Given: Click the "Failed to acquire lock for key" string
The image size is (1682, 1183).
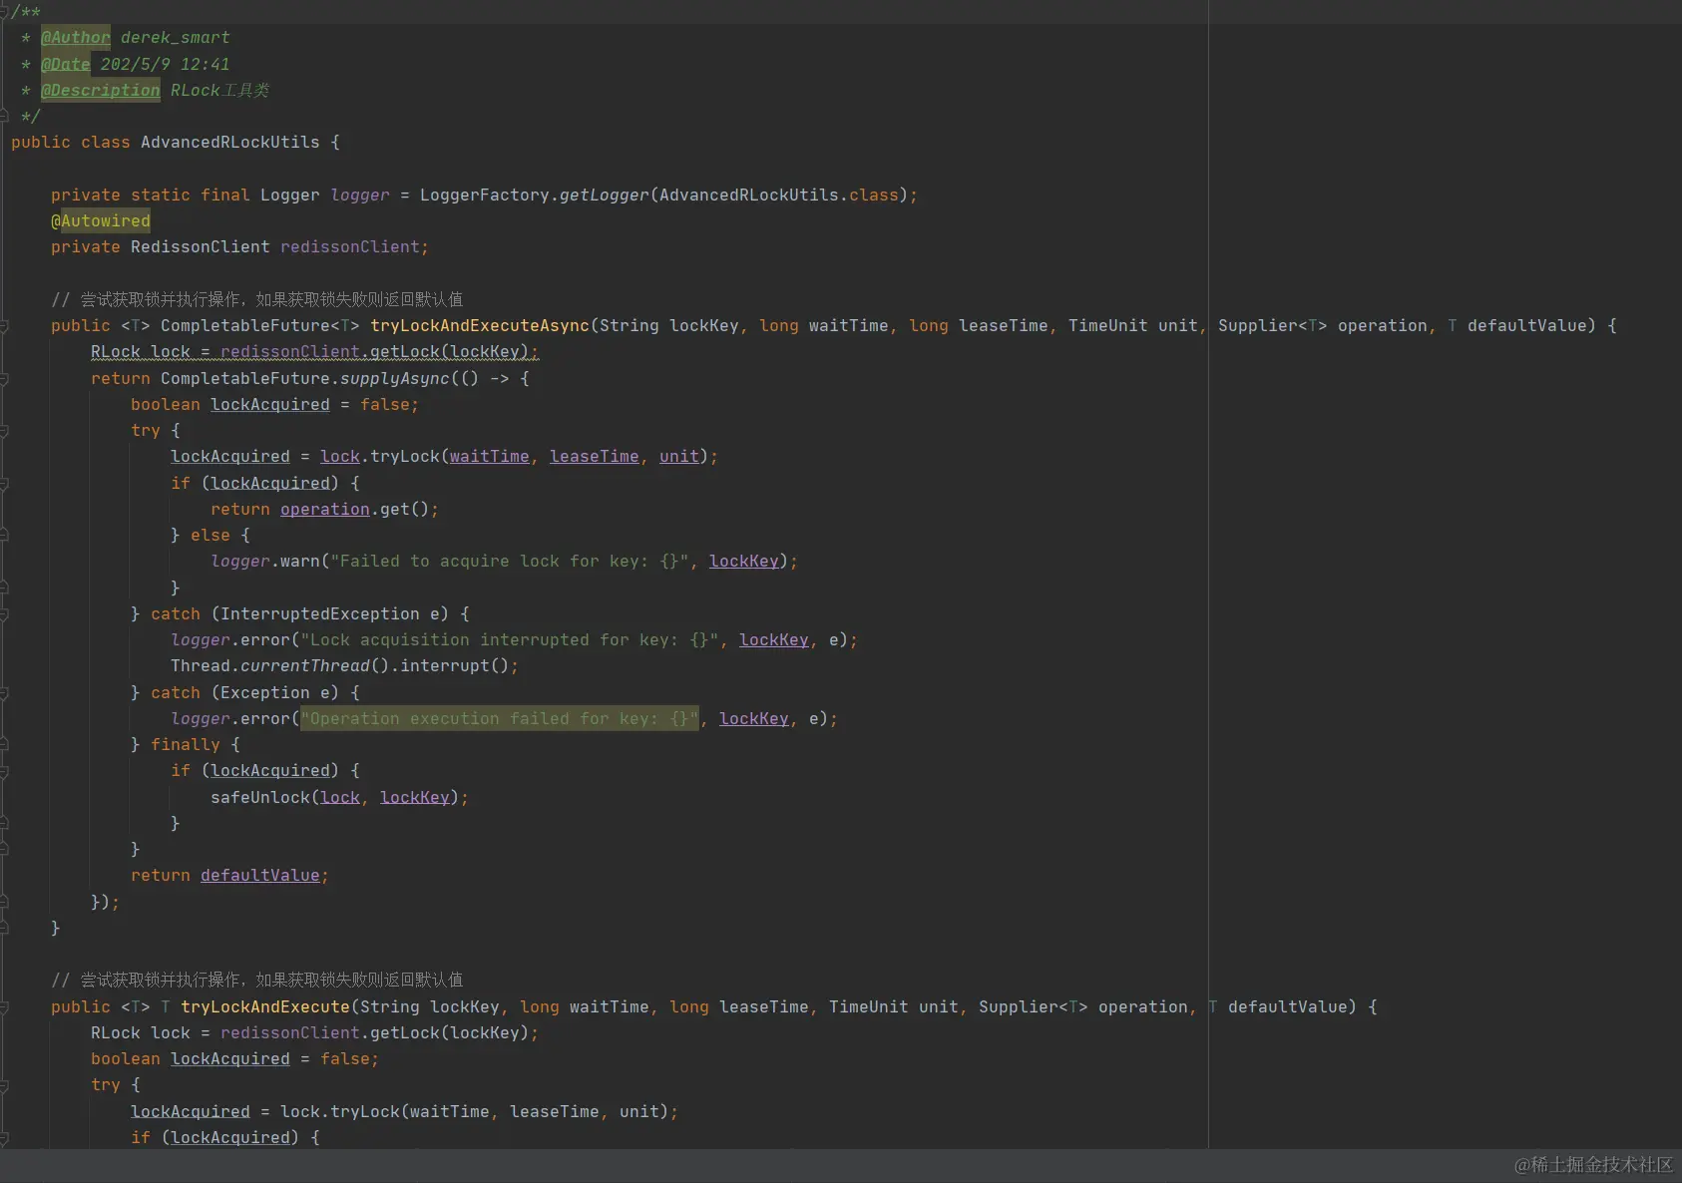Looking at the screenshot, I should click(x=510, y=562).
